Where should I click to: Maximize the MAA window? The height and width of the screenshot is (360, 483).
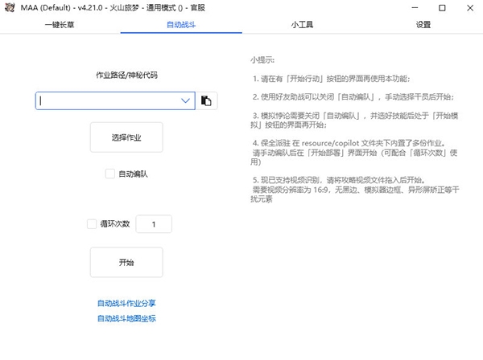tap(439, 8)
